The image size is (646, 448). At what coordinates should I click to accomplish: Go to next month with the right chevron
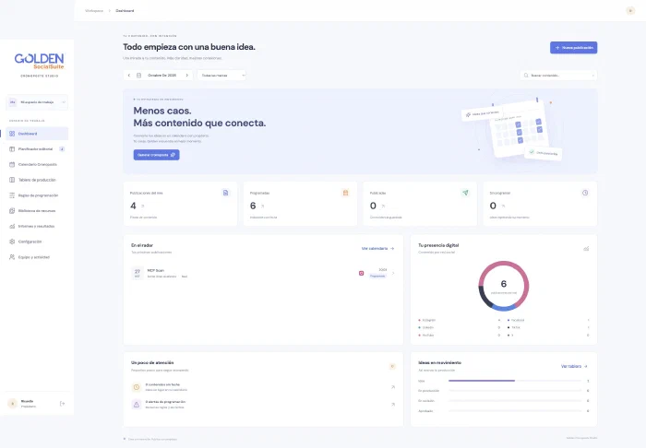tap(186, 76)
